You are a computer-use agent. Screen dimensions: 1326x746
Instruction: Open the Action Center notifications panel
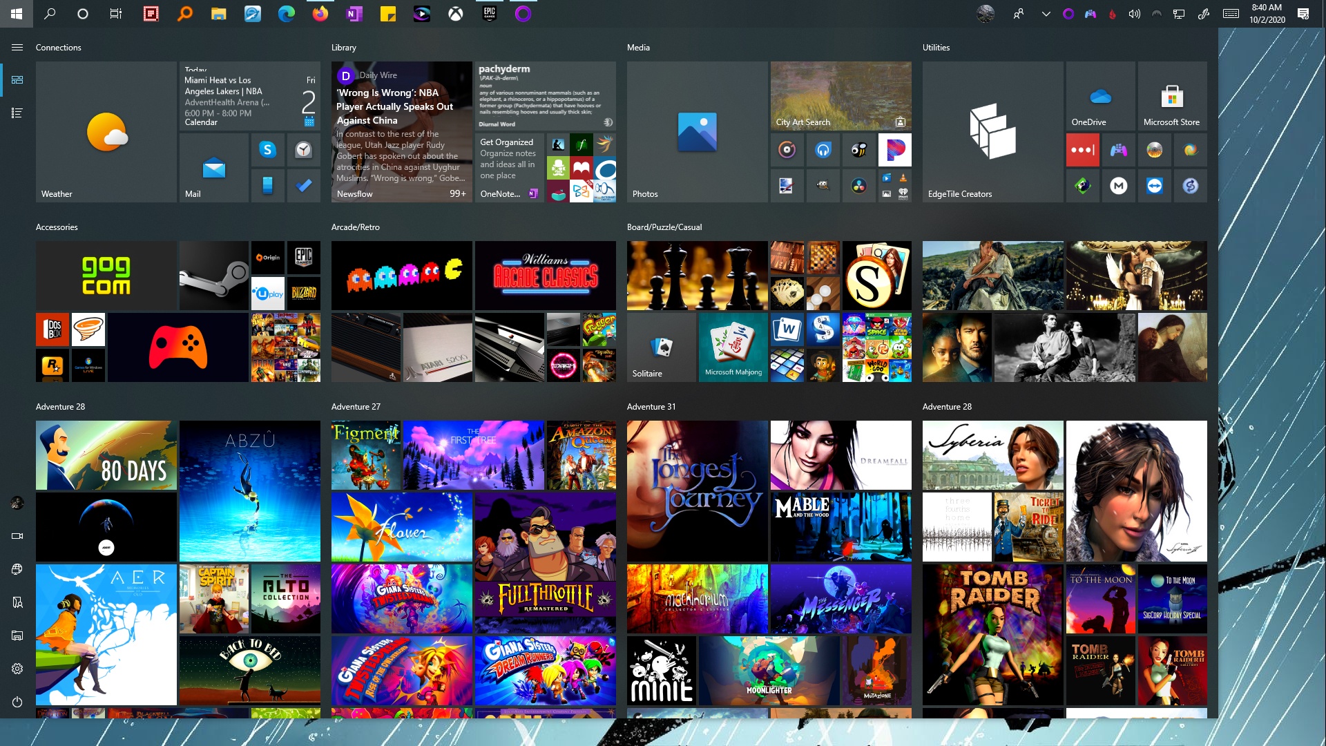pyautogui.click(x=1303, y=14)
